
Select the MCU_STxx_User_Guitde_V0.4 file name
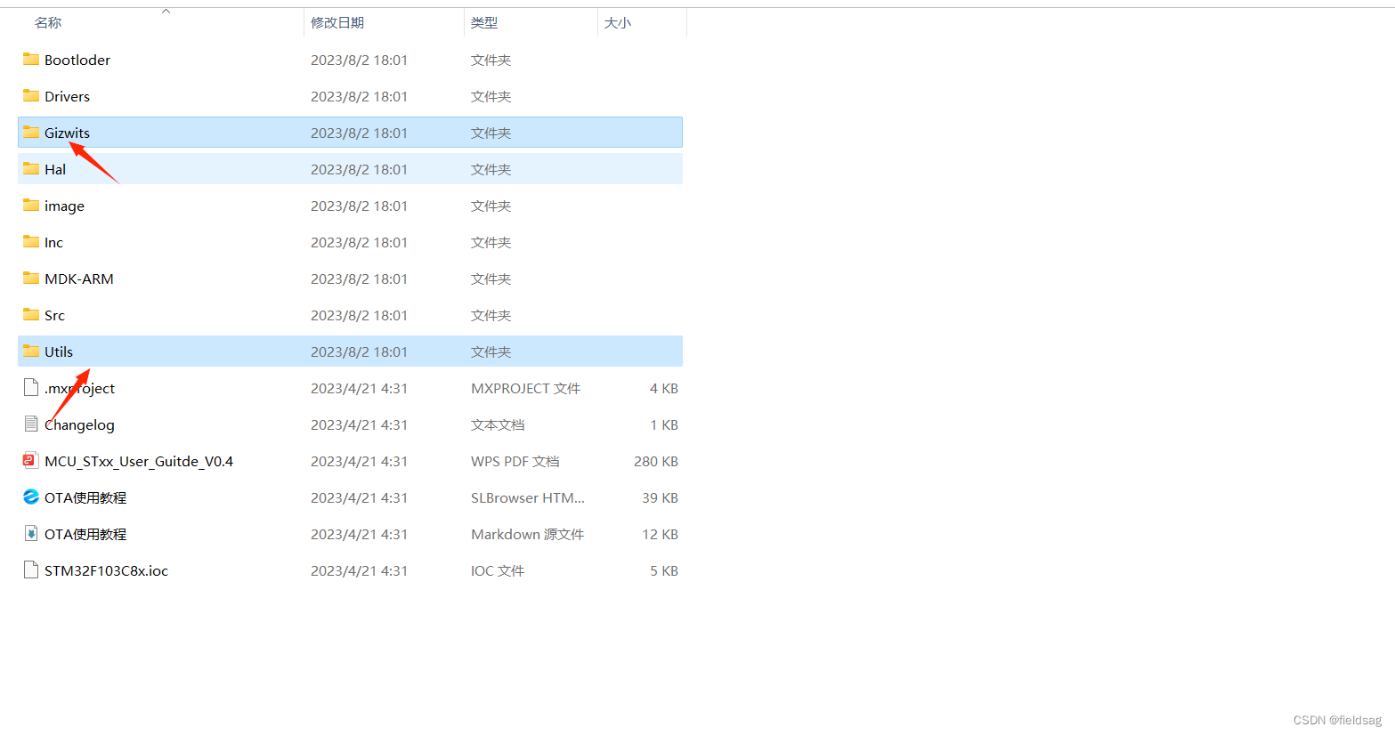click(x=139, y=461)
